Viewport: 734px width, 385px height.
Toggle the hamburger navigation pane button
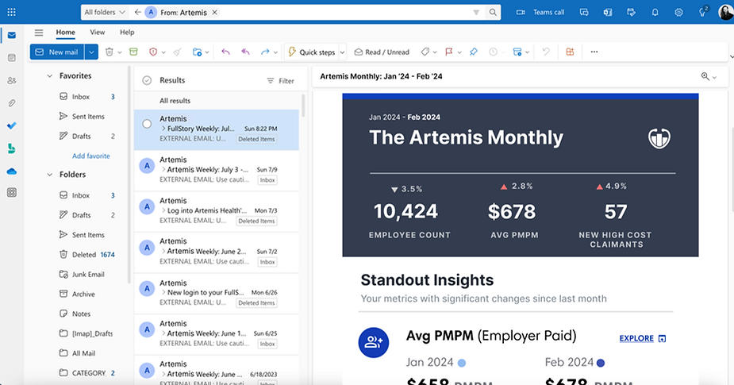[x=39, y=33]
